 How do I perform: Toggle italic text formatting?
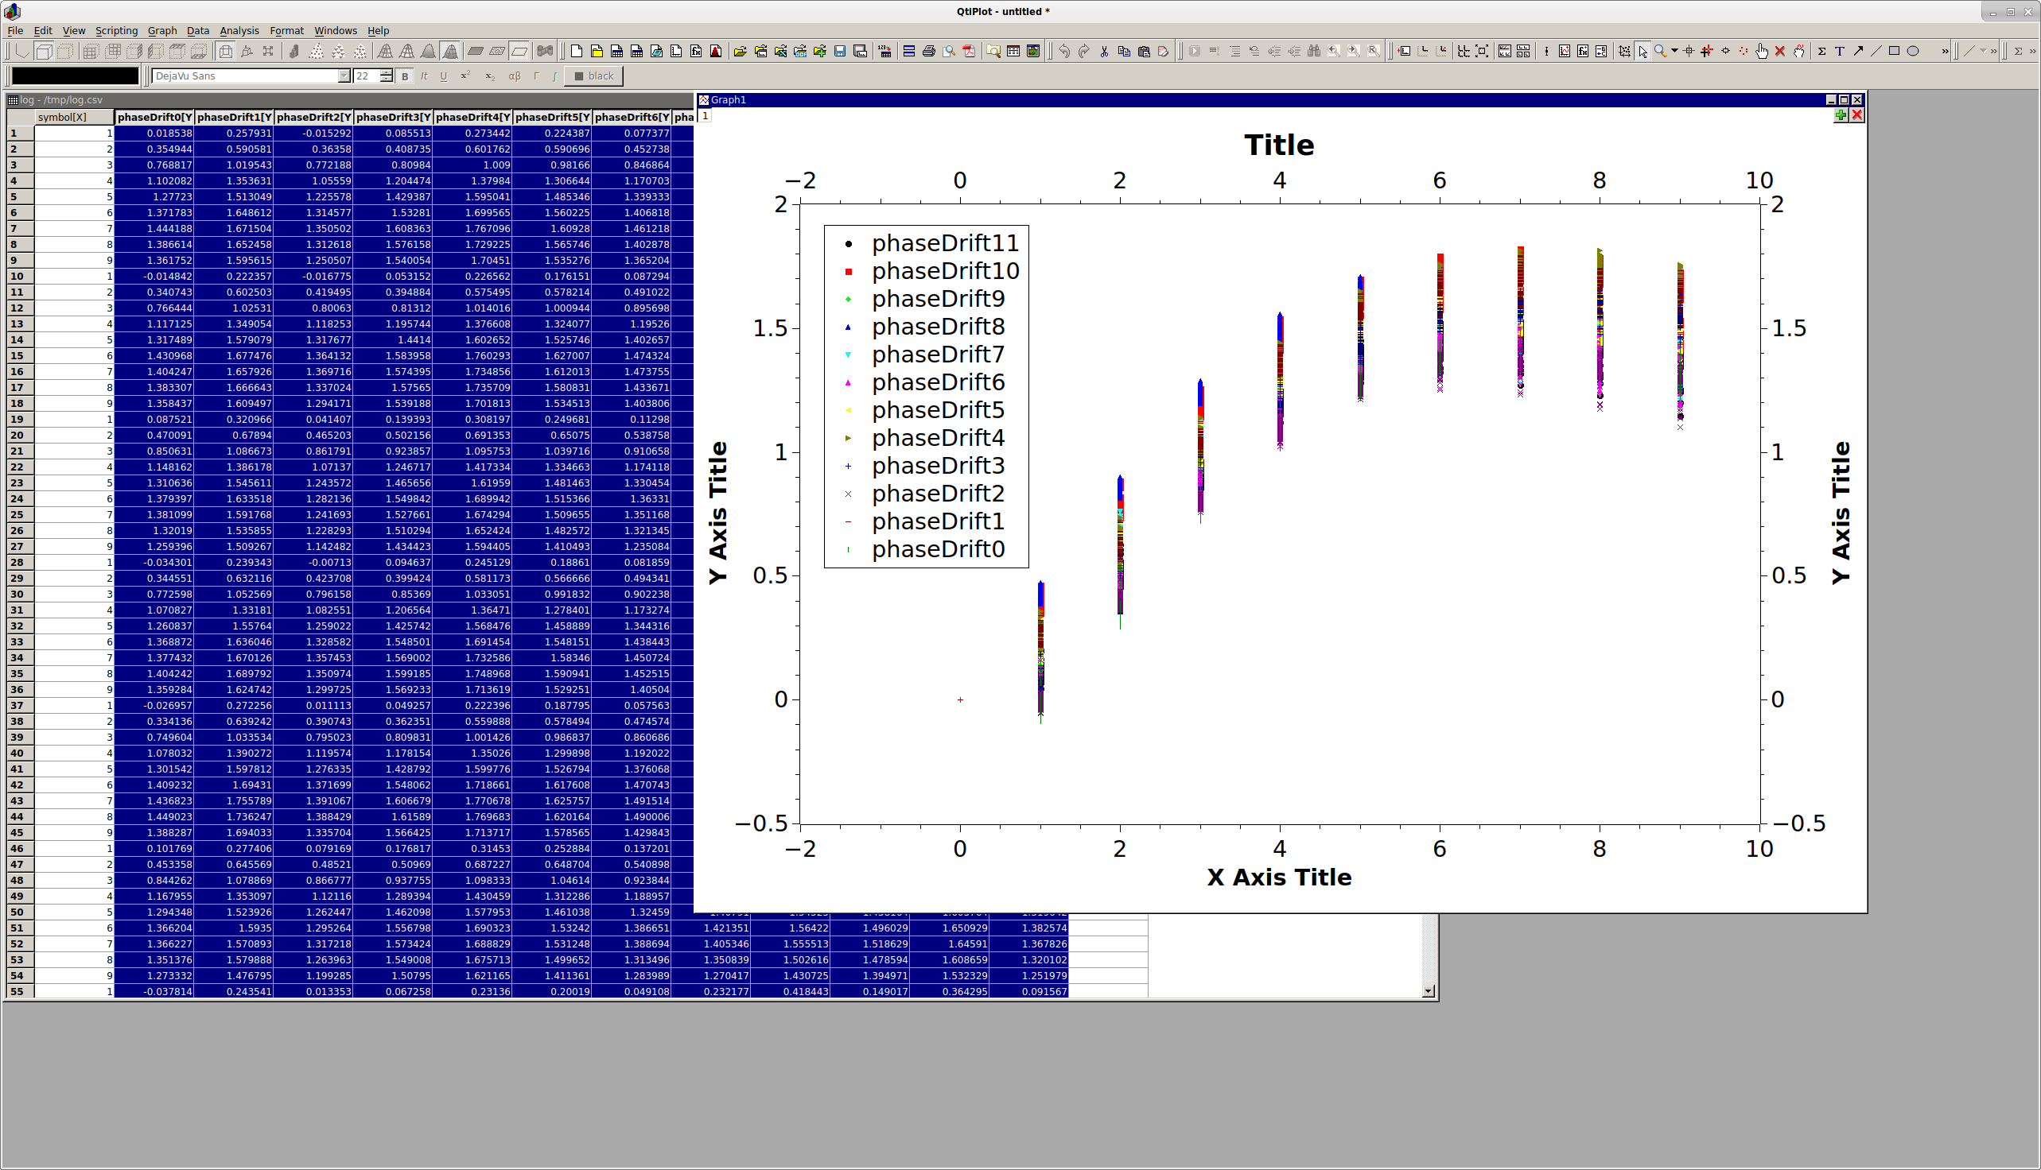424,76
